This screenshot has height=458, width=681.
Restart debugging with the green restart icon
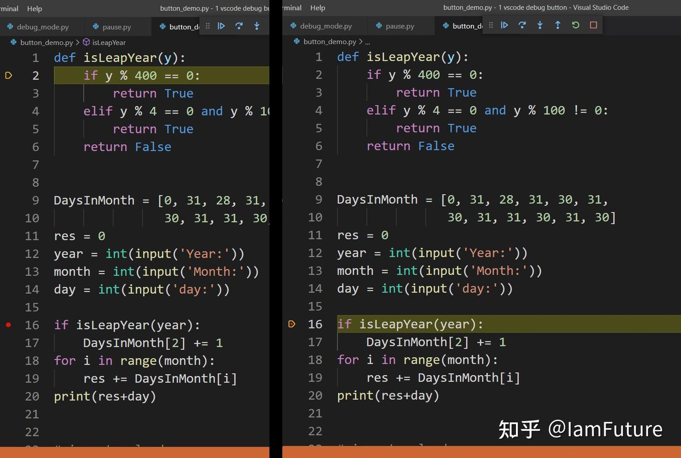point(576,26)
